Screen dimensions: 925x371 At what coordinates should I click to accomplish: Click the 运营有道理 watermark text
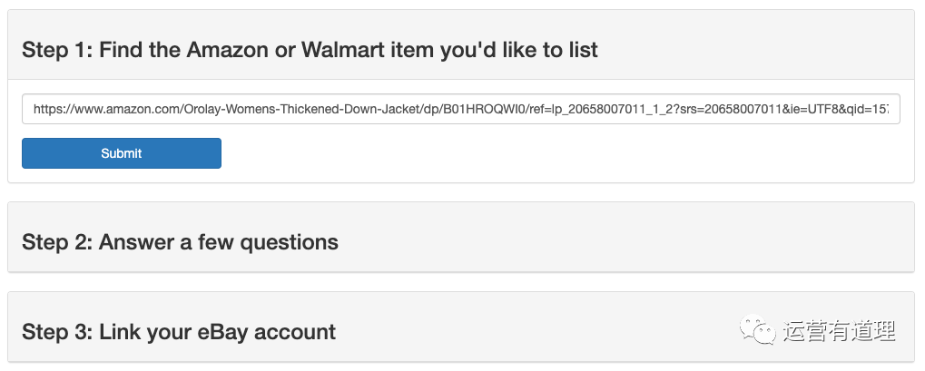pyautogui.click(x=840, y=330)
